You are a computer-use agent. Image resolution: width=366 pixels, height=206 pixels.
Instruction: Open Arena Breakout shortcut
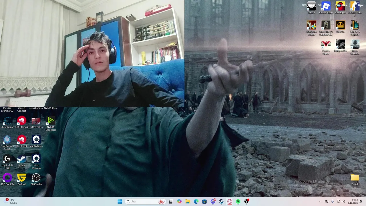pos(355,47)
